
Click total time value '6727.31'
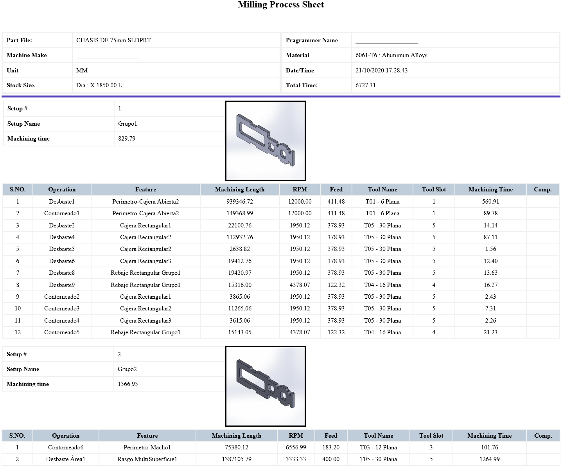coord(365,85)
